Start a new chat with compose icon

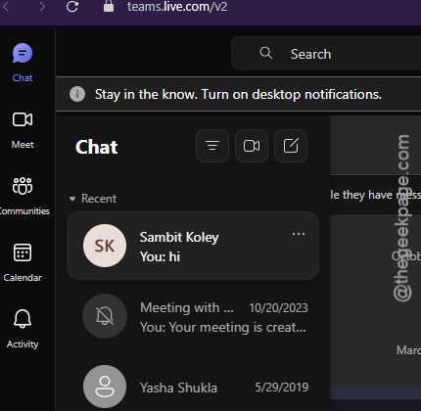coord(291,146)
